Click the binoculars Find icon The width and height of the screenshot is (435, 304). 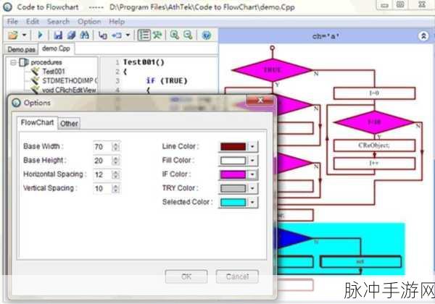pos(84,35)
